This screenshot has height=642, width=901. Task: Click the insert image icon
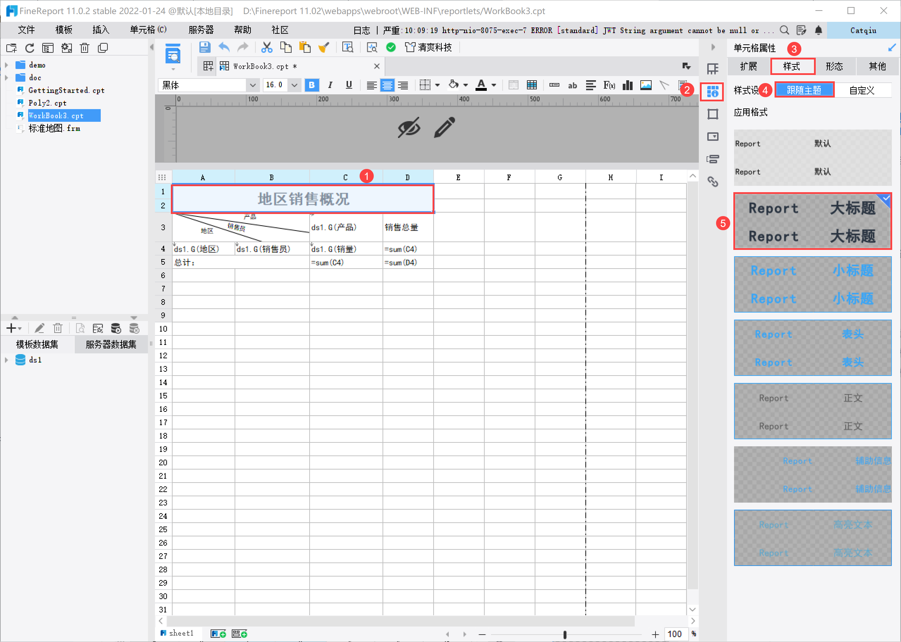tap(646, 85)
